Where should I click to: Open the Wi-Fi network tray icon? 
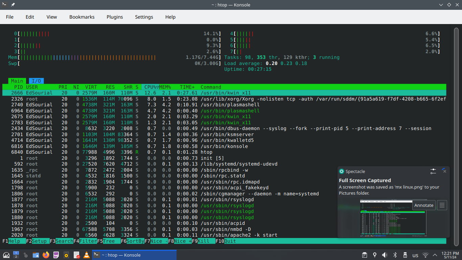(x=425, y=255)
